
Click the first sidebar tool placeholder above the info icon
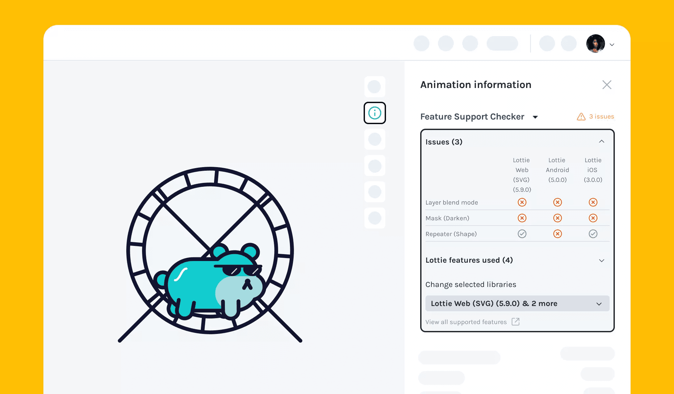pos(374,87)
